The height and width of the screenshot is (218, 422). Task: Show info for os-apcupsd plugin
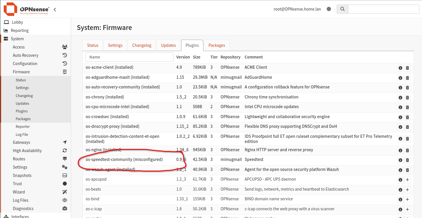pos(400,180)
